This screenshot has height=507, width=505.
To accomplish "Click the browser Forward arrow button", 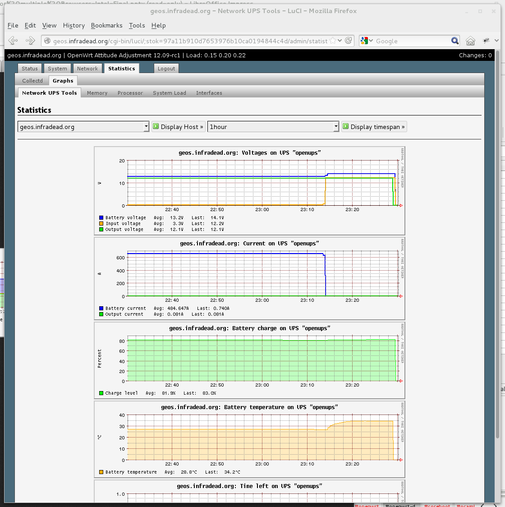I will coord(30,41).
